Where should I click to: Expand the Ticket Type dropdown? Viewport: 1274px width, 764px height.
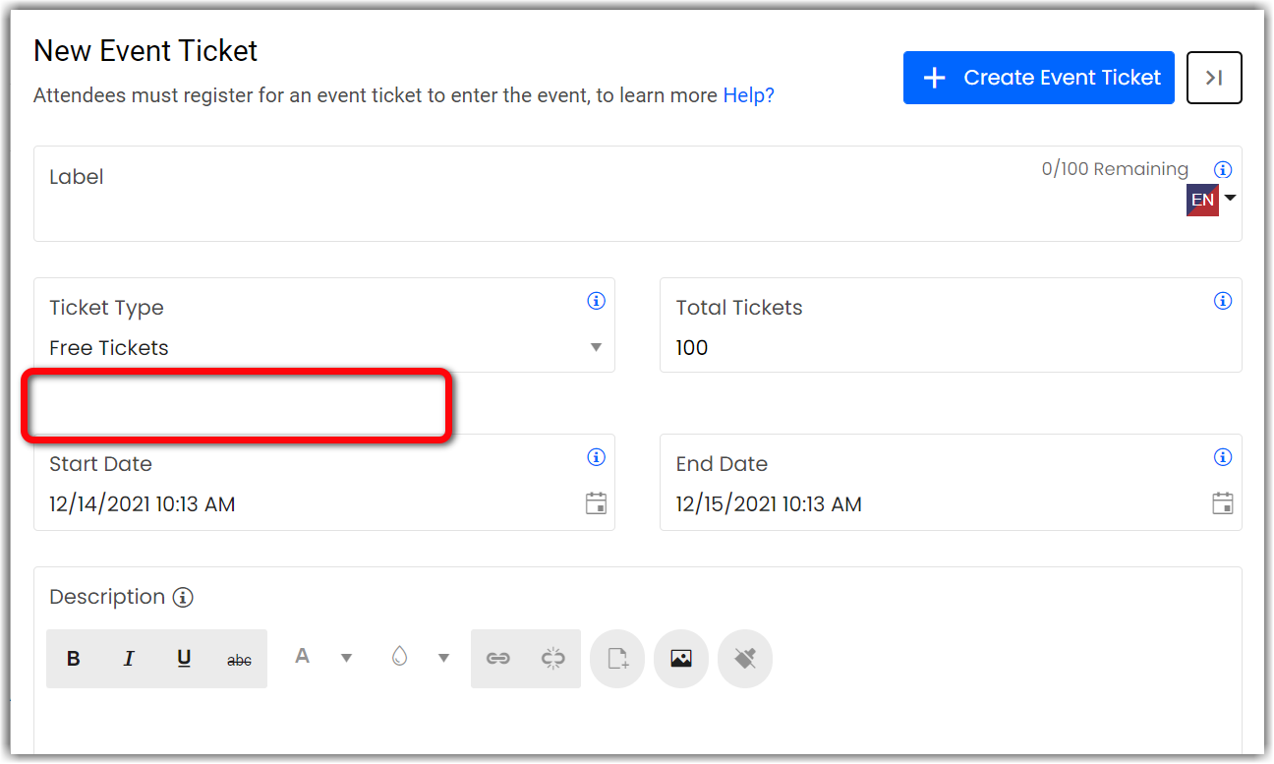pos(596,347)
